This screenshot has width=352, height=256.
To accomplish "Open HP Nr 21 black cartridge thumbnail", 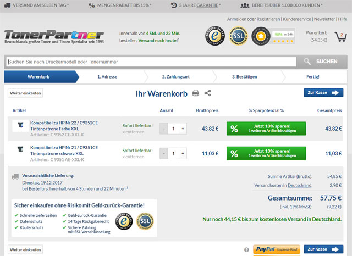I will tap(20, 149).
